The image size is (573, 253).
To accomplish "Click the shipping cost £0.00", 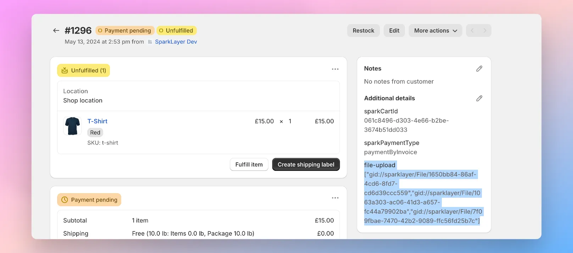I will pos(326,234).
